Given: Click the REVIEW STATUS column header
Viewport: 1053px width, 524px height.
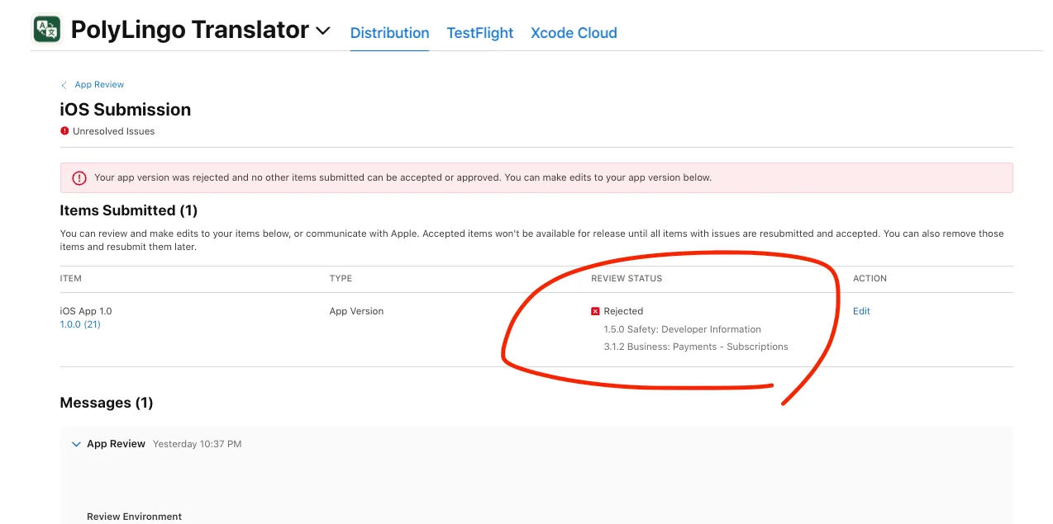Looking at the screenshot, I should click(627, 279).
